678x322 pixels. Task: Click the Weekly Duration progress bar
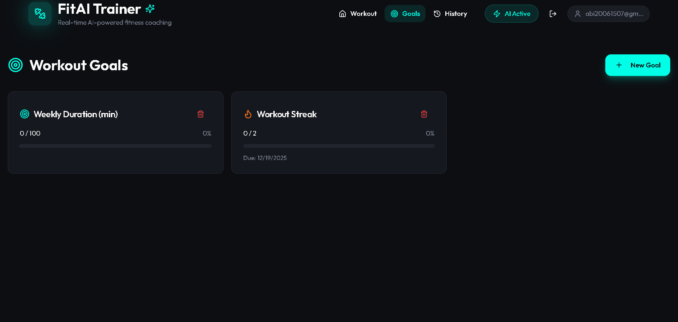coord(116,146)
